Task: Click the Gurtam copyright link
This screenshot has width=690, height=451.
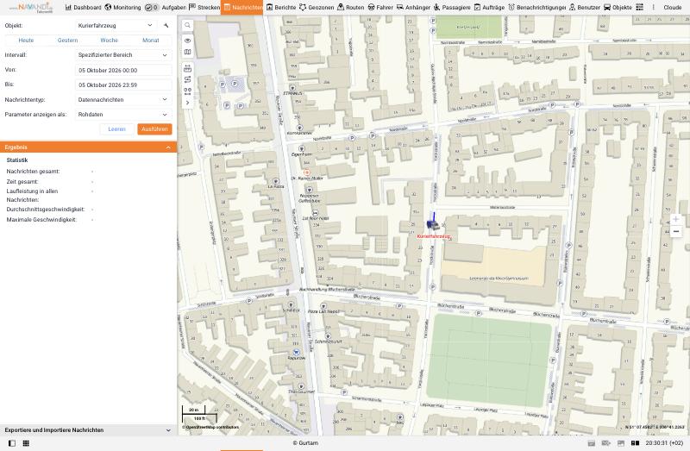Action: 305,443
